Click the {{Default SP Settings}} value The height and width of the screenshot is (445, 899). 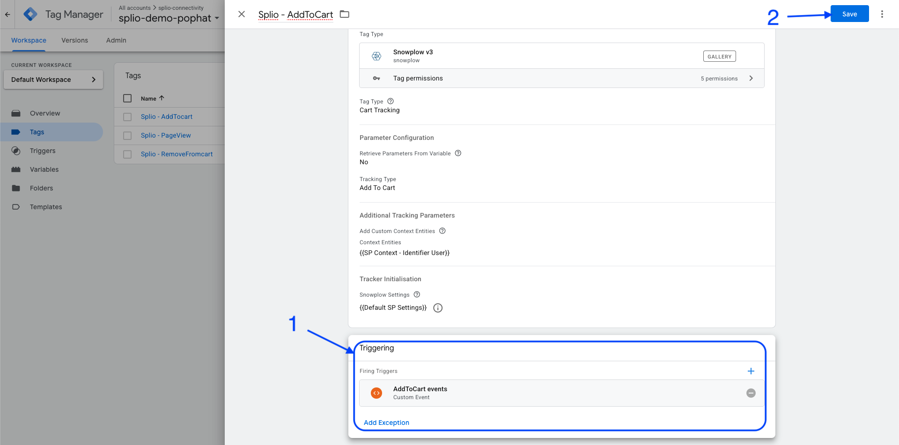[393, 307]
